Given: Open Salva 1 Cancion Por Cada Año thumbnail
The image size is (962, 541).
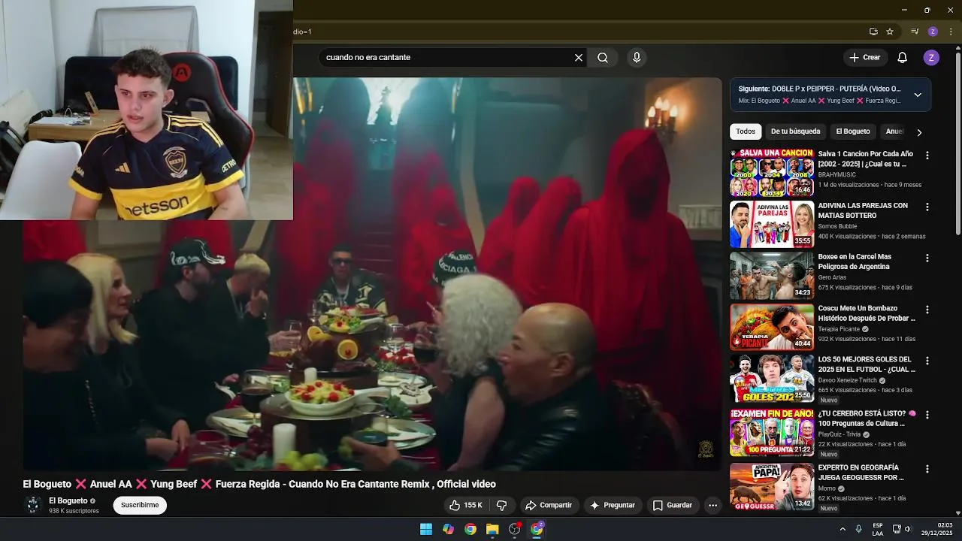Looking at the screenshot, I should click(772, 173).
